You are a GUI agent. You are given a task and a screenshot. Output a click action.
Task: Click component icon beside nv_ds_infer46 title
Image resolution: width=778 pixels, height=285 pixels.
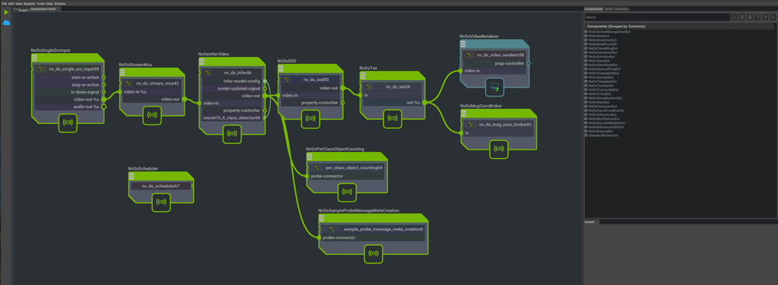click(x=208, y=73)
